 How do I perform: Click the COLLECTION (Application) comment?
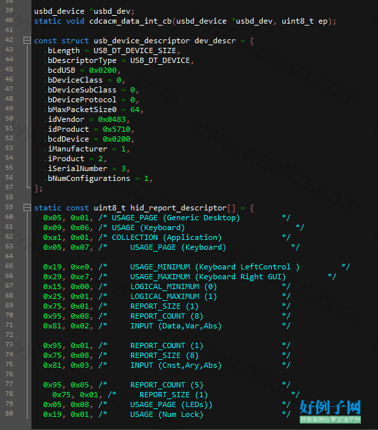166,238
